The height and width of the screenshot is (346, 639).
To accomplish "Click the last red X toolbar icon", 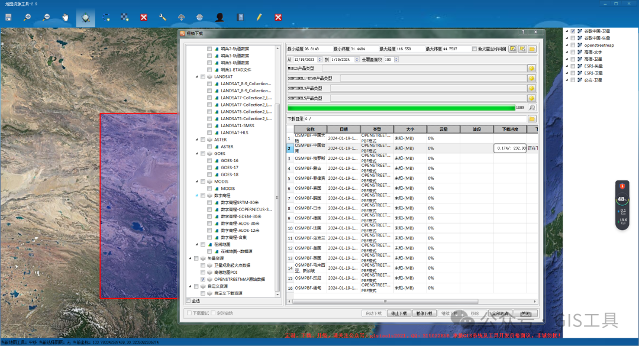I will click(278, 18).
